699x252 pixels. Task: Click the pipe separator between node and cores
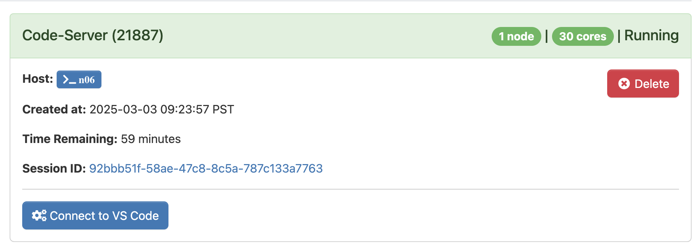(546, 36)
